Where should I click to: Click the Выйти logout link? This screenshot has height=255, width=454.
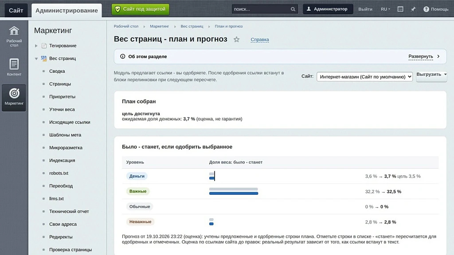tap(365, 9)
